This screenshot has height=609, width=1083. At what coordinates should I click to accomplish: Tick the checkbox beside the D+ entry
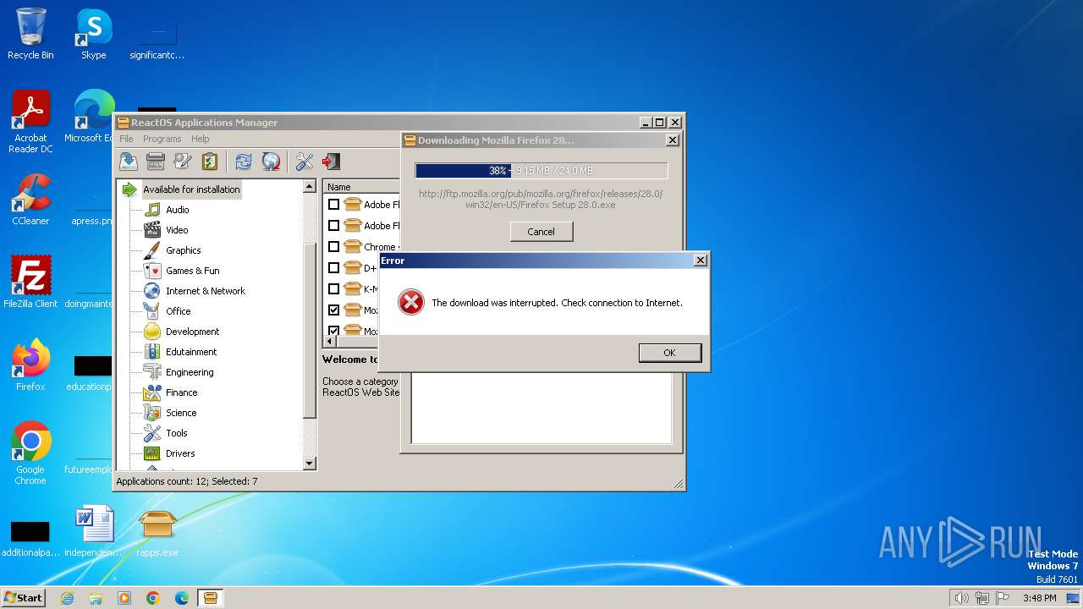click(333, 268)
